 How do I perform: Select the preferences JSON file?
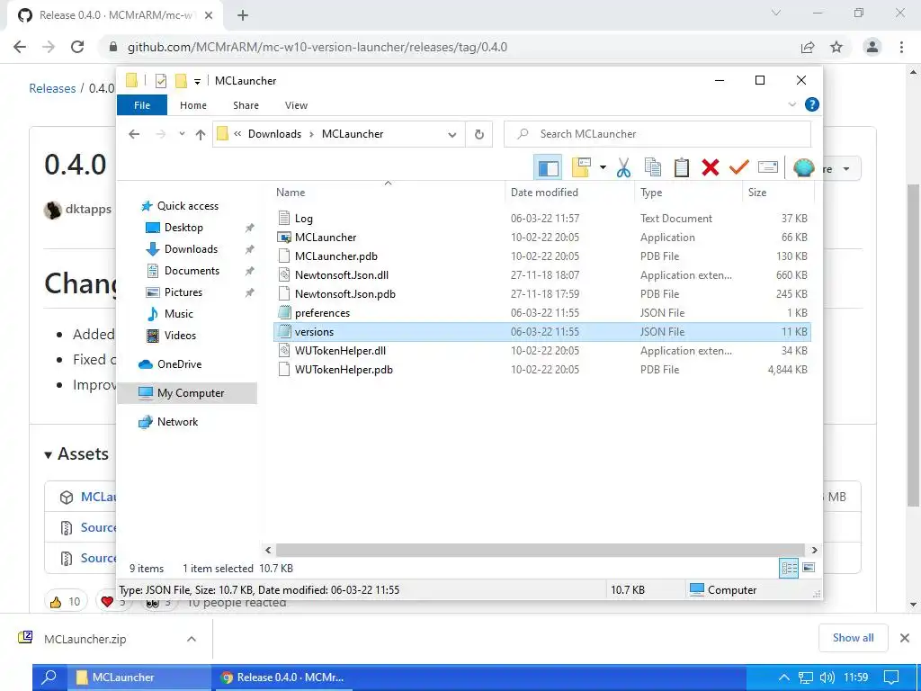point(542,312)
